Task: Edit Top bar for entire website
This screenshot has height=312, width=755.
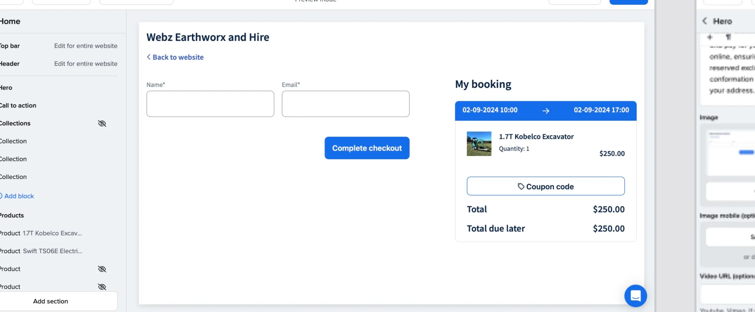Action: click(x=86, y=46)
